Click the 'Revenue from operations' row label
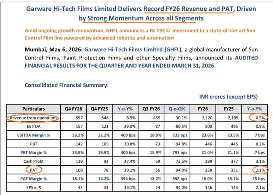Viewport: 273px width, 195px height. (34, 118)
